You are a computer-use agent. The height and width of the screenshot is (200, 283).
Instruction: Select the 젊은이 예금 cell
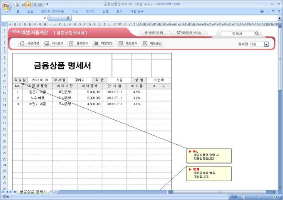click(37, 92)
